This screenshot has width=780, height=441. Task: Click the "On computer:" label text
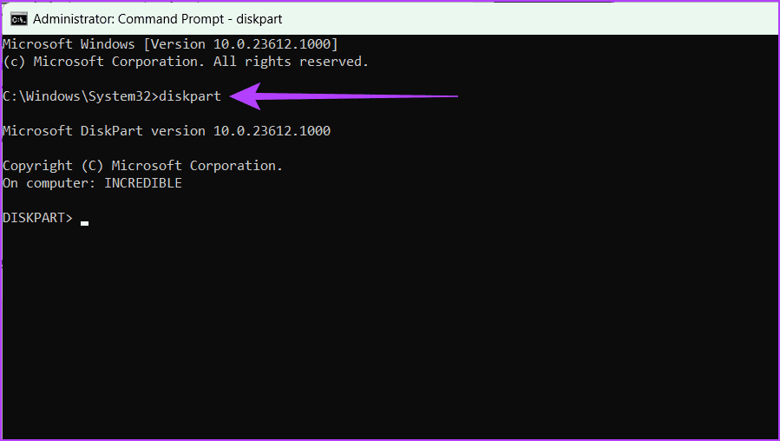(x=49, y=183)
